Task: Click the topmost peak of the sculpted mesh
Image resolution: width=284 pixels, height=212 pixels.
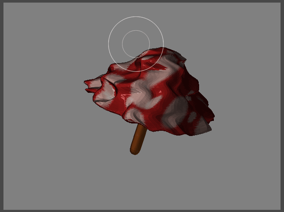Action: (x=162, y=49)
